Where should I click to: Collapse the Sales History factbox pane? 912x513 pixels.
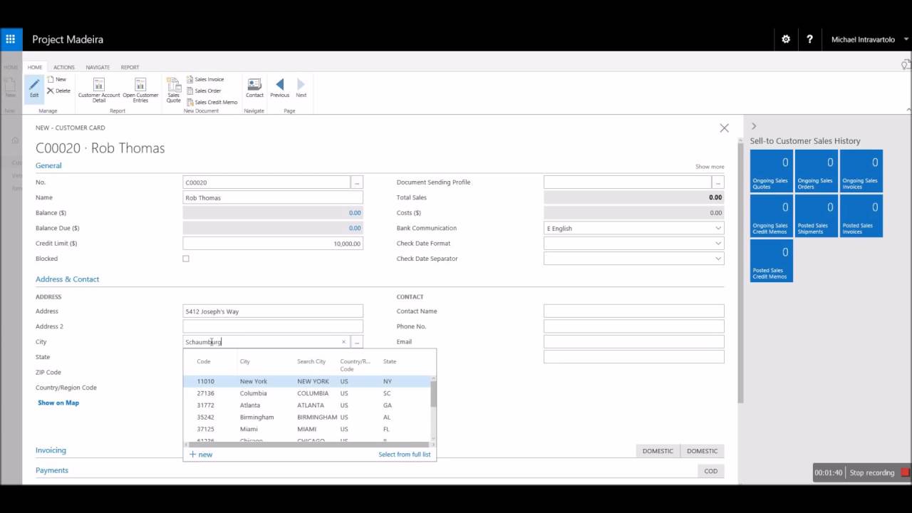tap(754, 126)
